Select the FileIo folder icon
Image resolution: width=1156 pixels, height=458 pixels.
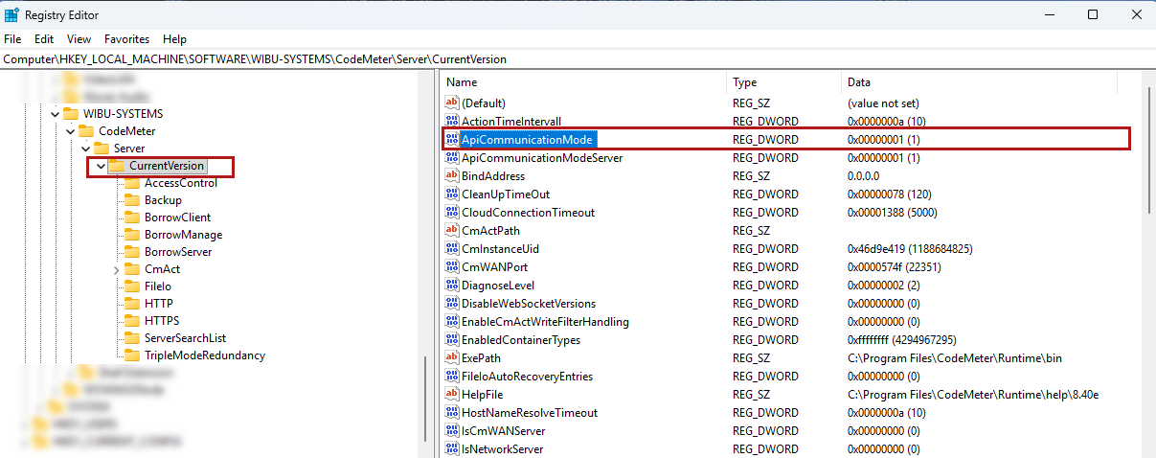[133, 286]
